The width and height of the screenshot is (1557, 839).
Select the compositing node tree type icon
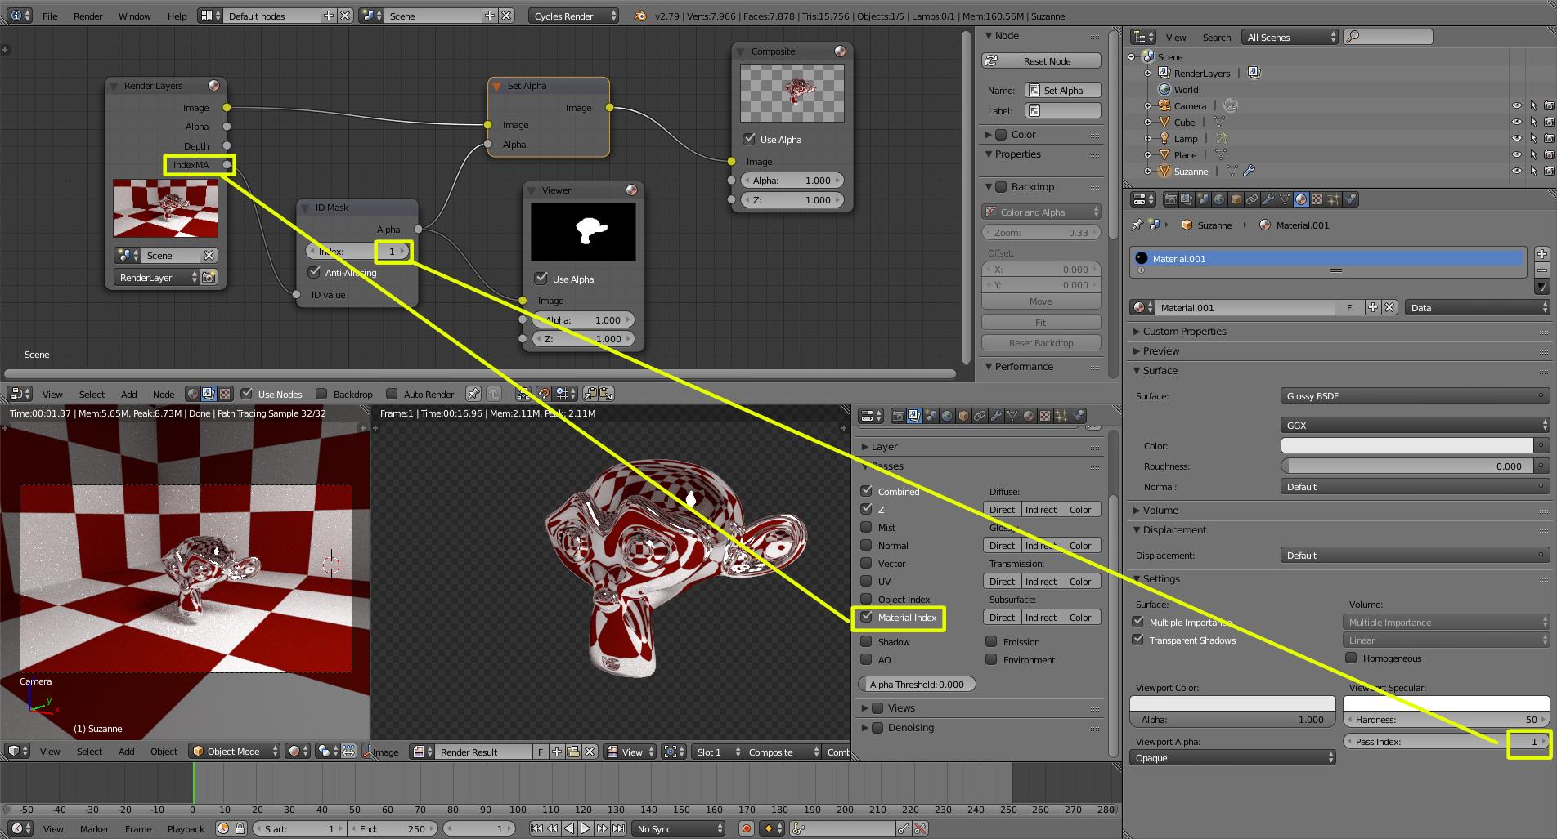[x=209, y=394]
